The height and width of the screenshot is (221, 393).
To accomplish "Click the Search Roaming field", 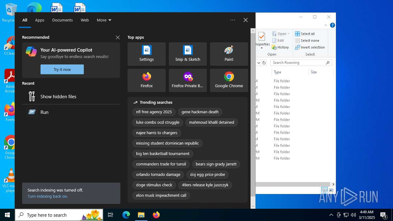I will point(301,63).
